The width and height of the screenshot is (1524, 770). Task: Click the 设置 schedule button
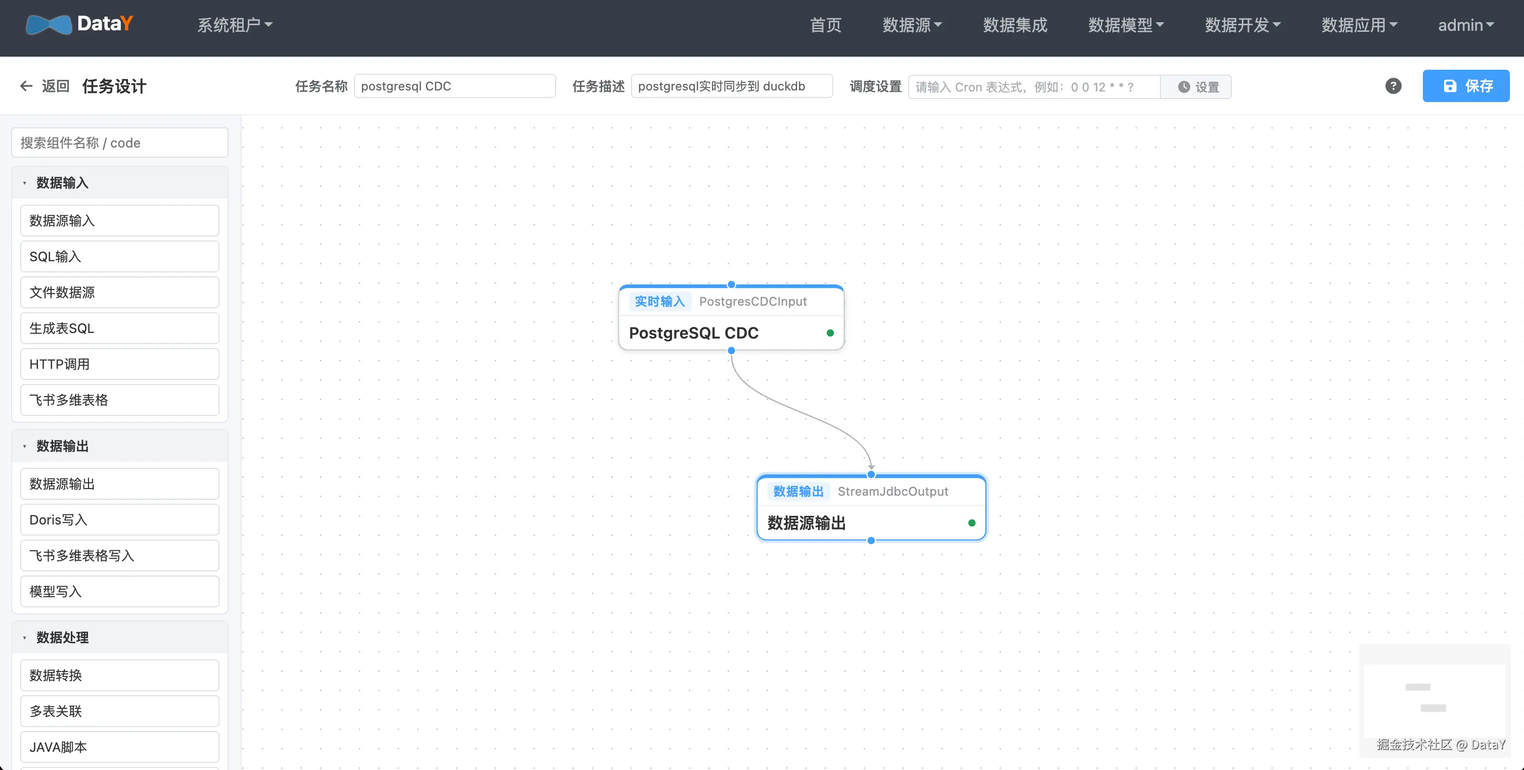click(1196, 87)
